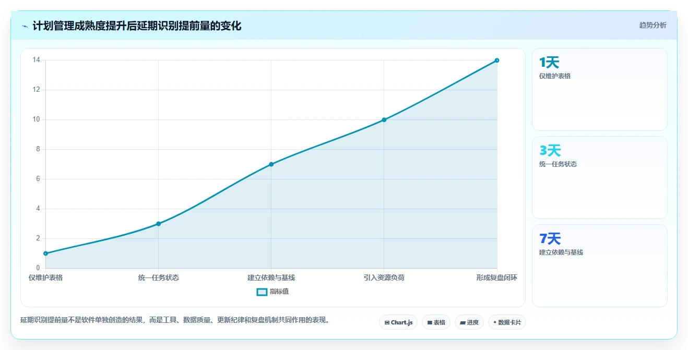Click the icon inside Chart.js tag

387,323
